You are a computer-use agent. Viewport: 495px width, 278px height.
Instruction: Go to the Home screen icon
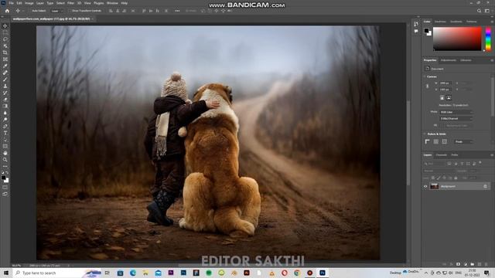7,11
